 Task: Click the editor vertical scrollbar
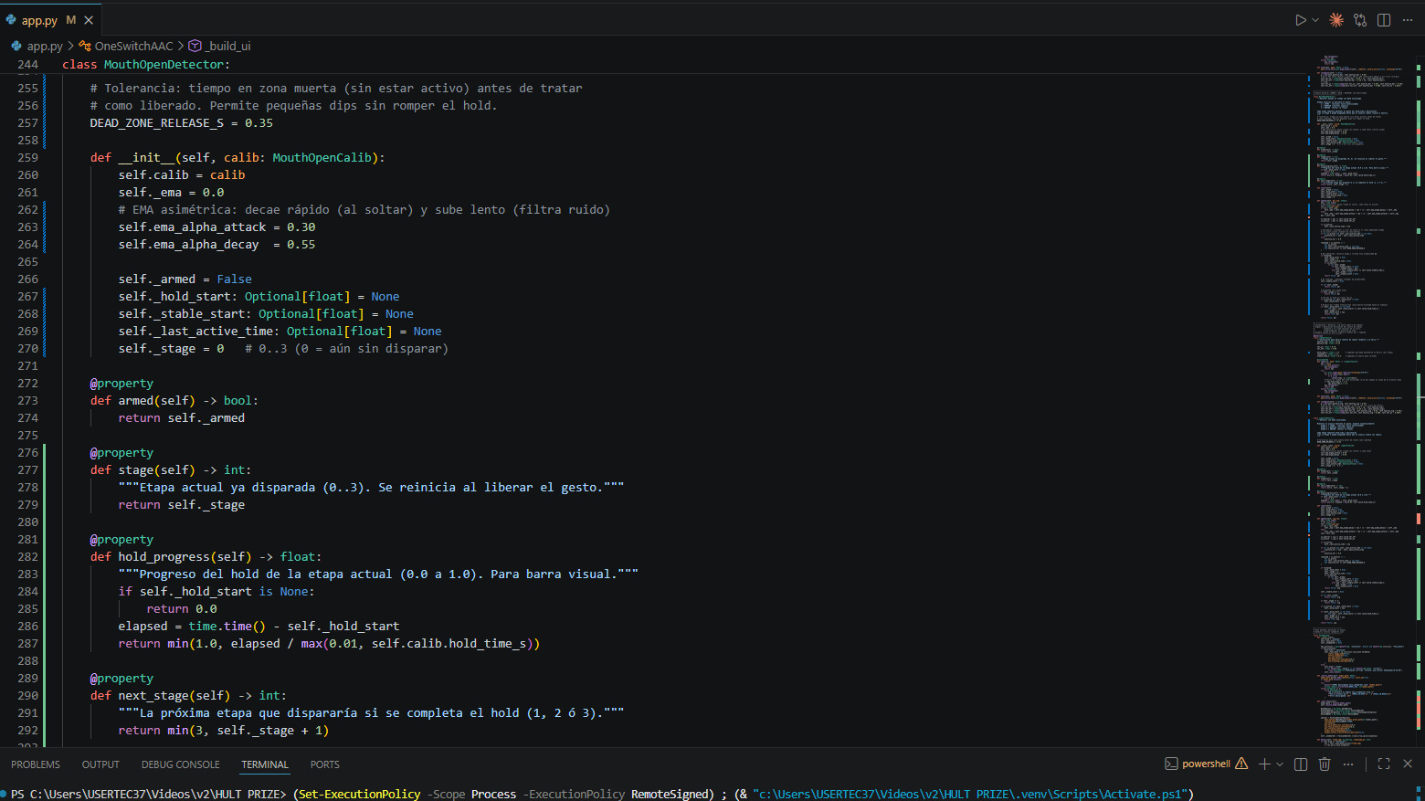[x=1419, y=402]
